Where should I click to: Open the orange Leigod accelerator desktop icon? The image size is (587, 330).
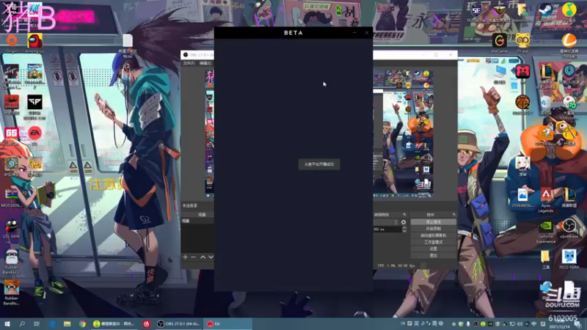[569, 40]
